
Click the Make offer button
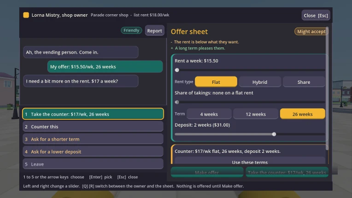(x=207, y=172)
